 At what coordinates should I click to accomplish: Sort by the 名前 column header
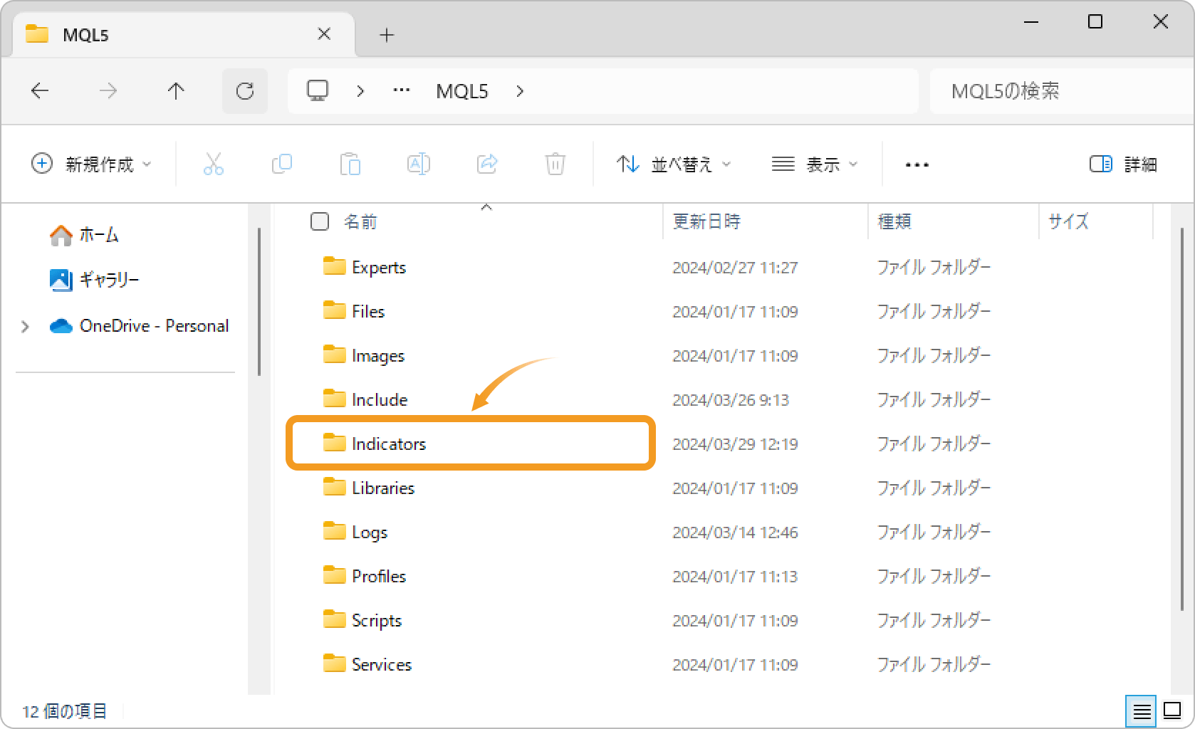(x=360, y=221)
